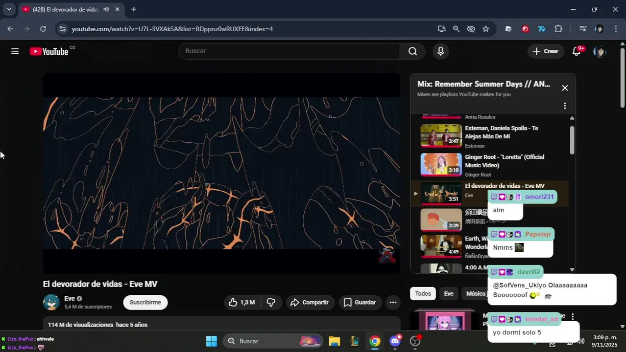Start voice search with the microphone
This screenshot has height=352, width=626.
point(441,51)
